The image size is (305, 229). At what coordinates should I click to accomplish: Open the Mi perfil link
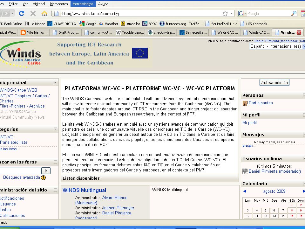[249, 122]
